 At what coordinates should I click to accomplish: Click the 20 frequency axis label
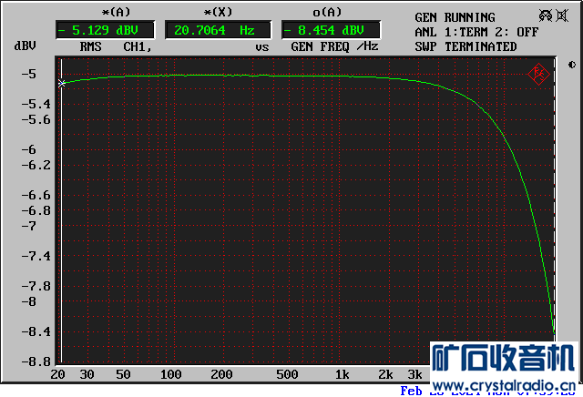(57, 374)
